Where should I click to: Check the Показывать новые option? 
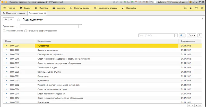4,31
